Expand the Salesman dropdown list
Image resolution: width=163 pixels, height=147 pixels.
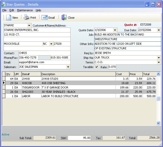click(68, 67)
